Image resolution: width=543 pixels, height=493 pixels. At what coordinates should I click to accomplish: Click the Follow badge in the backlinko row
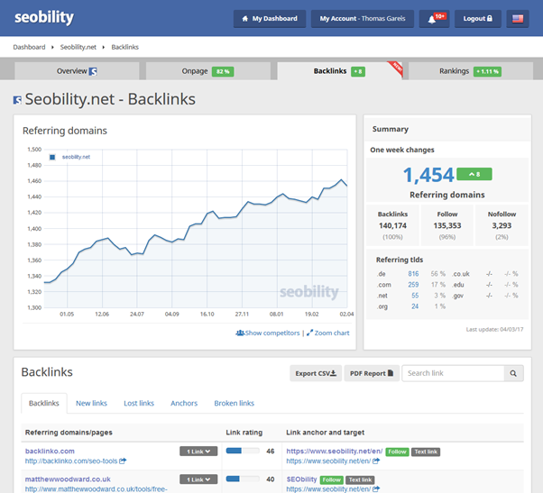pos(397,452)
